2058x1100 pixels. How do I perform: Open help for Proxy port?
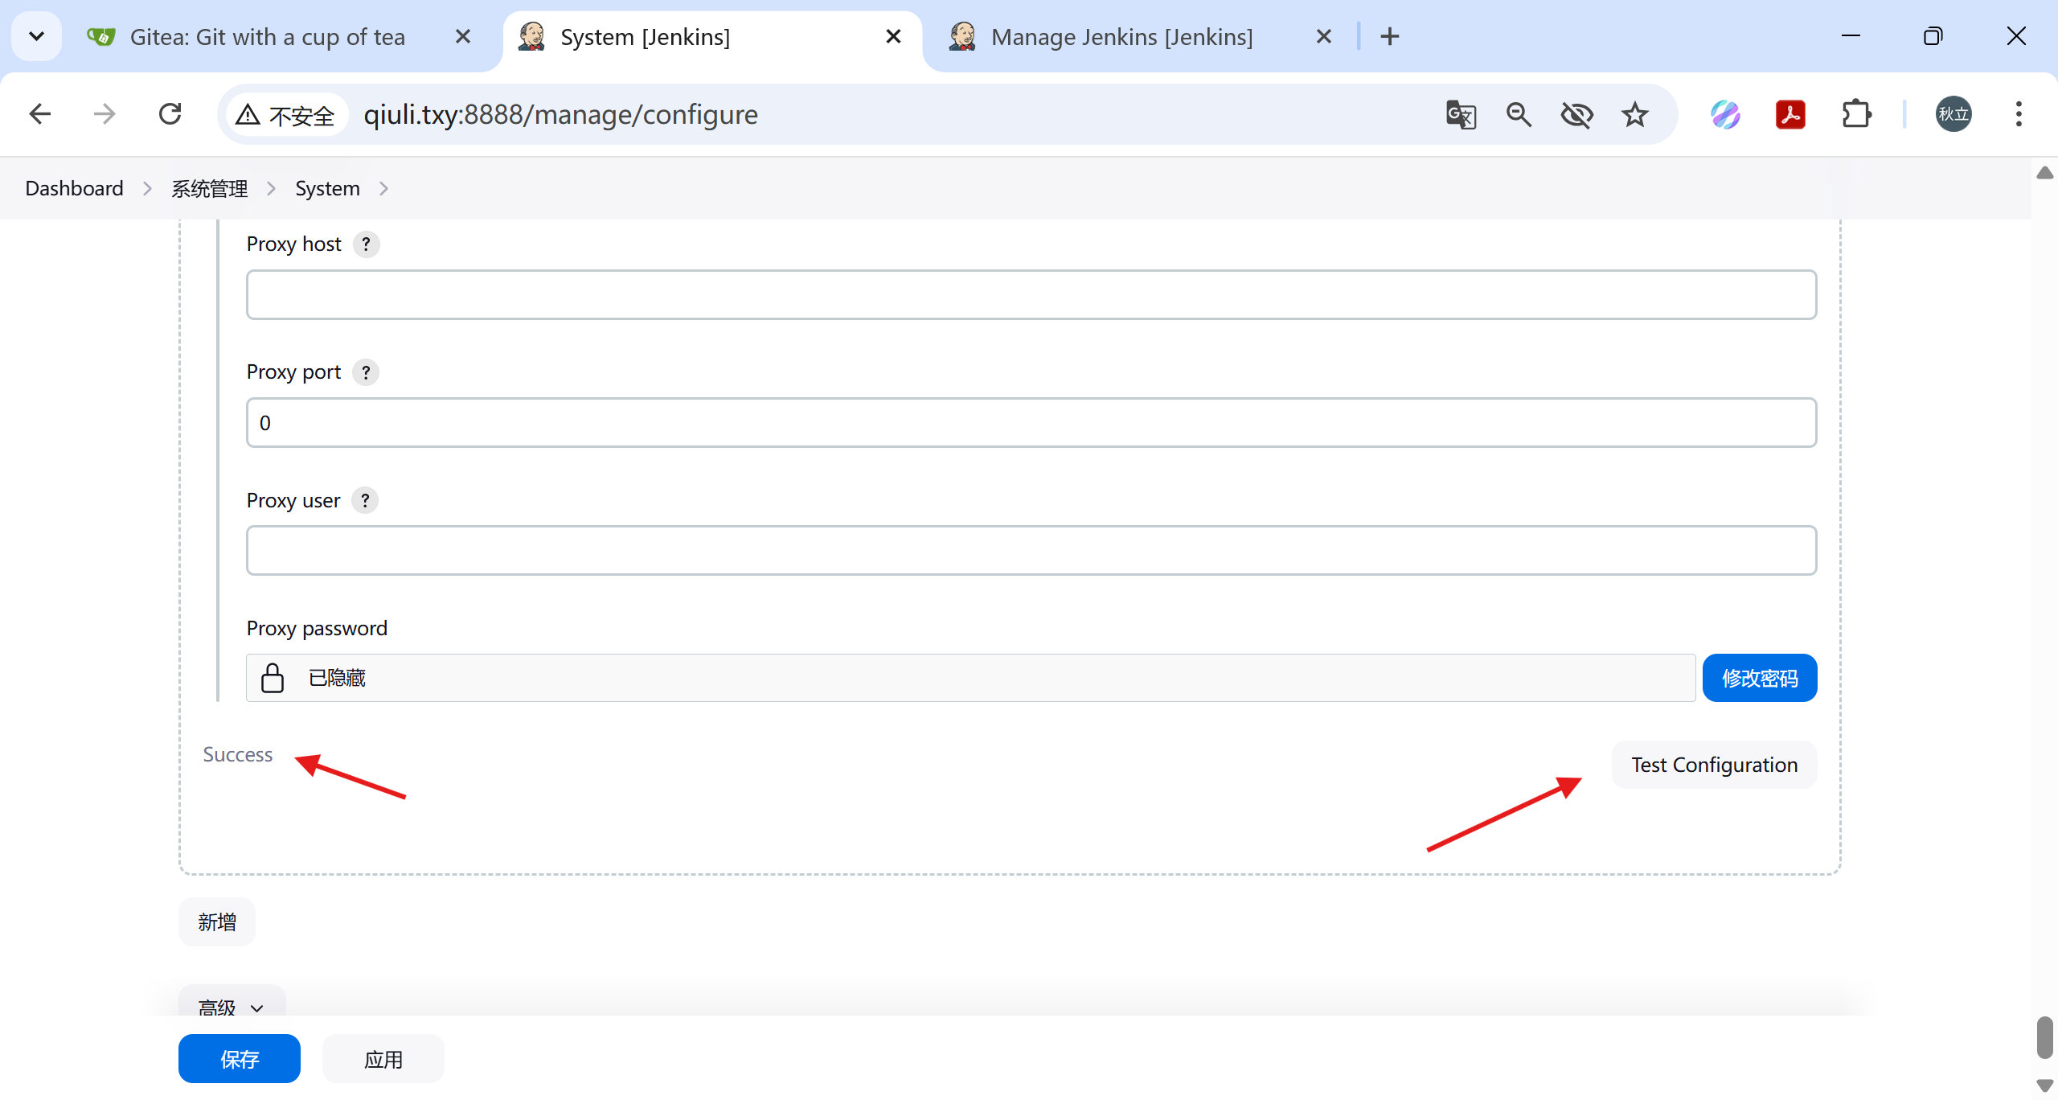[366, 372]
